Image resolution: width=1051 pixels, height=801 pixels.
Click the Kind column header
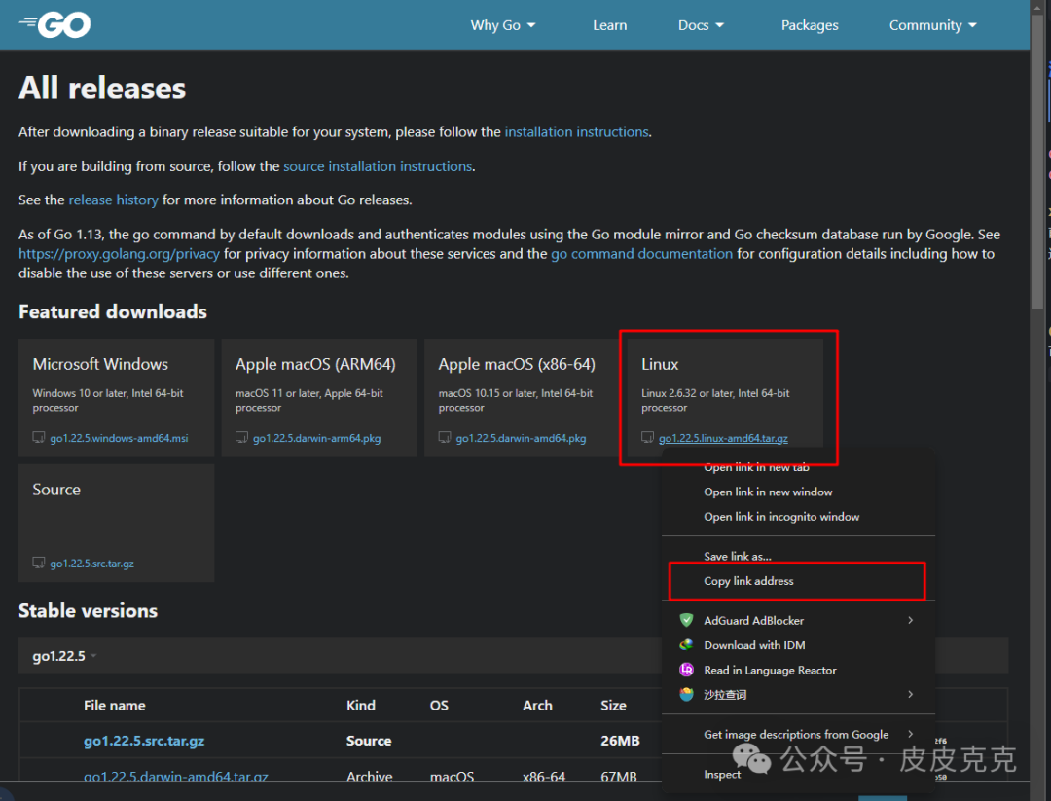coord(361,706)
